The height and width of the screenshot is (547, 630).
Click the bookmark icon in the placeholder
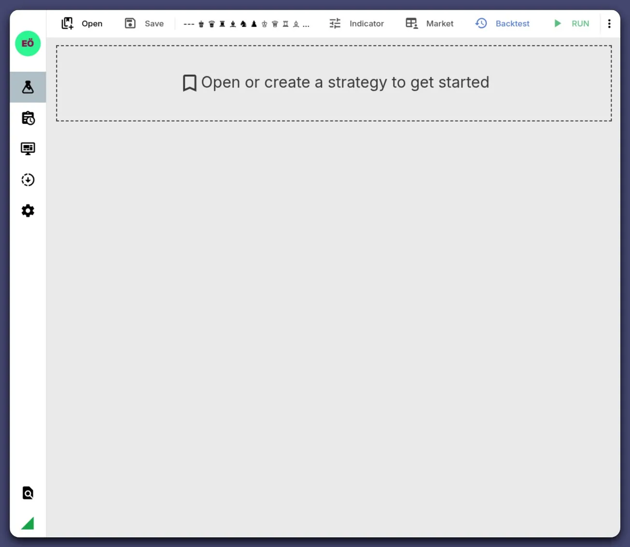pos(189,83)
